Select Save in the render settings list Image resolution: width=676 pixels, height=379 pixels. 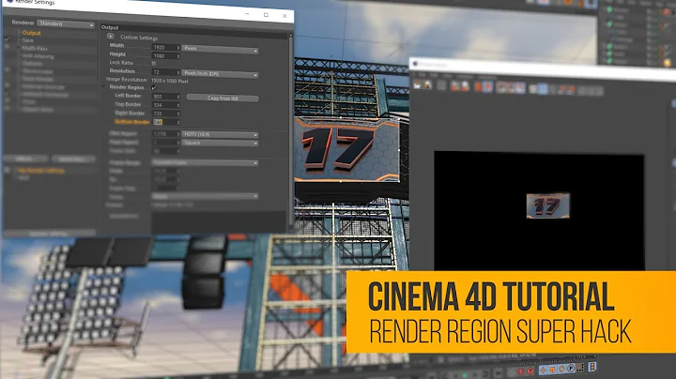(27, 40)
